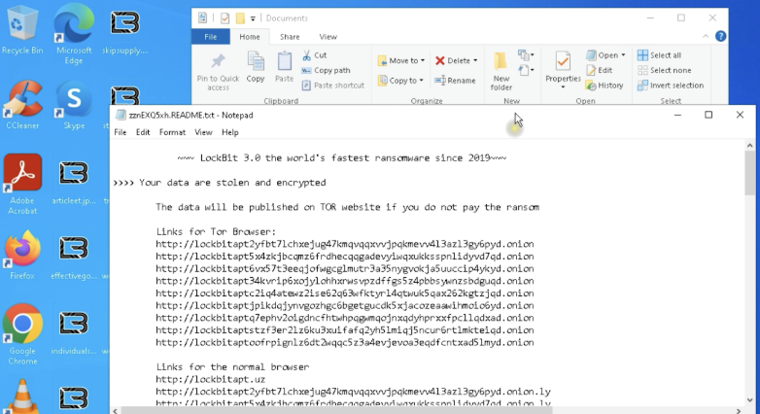
Task: Open the Recycle Bin desktop icon
Action: click(21, 29)
